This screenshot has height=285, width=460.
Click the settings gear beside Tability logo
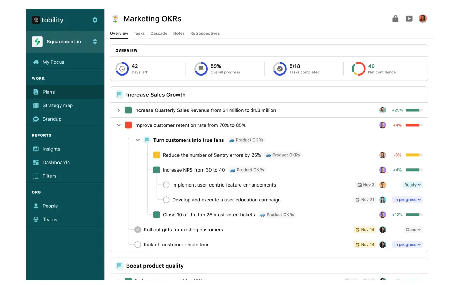click(x=95, y=20)
